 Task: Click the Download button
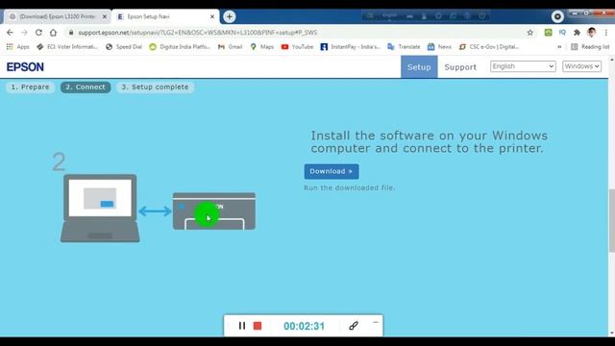[332, 171]
